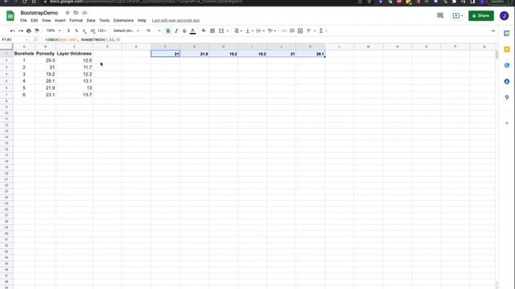515x289 pixels.
Task: Open the View menu
Action: (x=47, y=20)
